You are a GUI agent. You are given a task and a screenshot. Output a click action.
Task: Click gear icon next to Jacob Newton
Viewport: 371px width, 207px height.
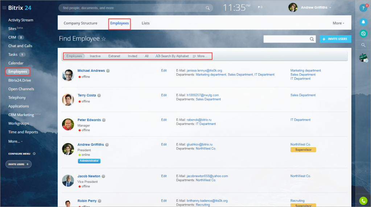pyautogui.click(x=103, y=176)
